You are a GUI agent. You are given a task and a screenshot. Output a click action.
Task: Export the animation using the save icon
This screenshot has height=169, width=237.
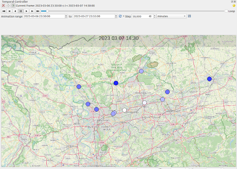tap(189, 16)
